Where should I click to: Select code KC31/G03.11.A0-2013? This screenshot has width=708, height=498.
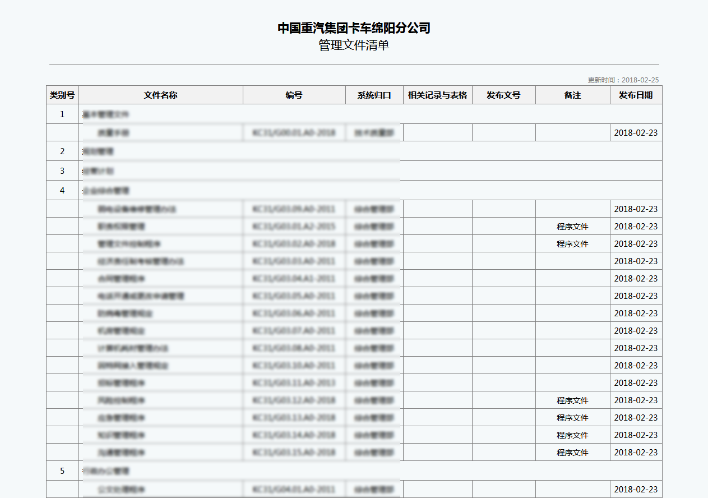(x=294, y=383)
